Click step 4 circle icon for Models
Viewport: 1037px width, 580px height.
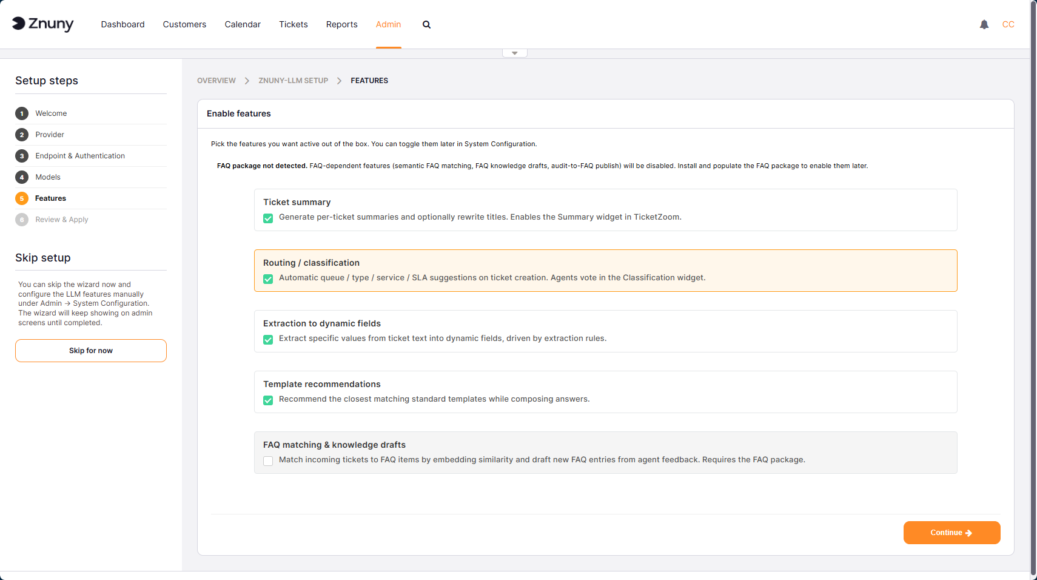(x=22, y=177)
